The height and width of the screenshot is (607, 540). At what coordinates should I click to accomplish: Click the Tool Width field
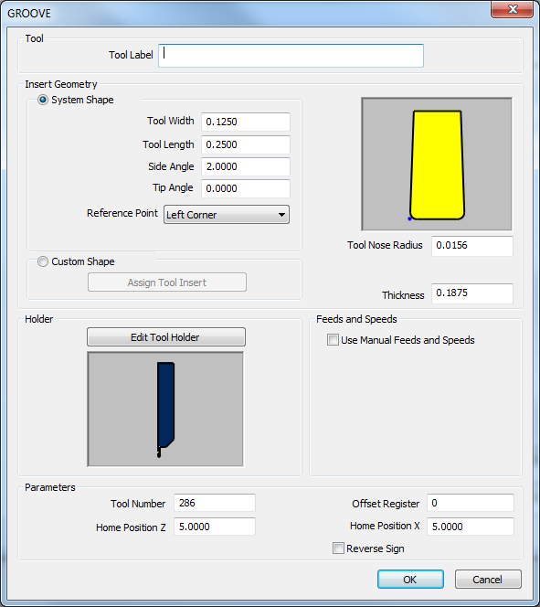[246, 122]
